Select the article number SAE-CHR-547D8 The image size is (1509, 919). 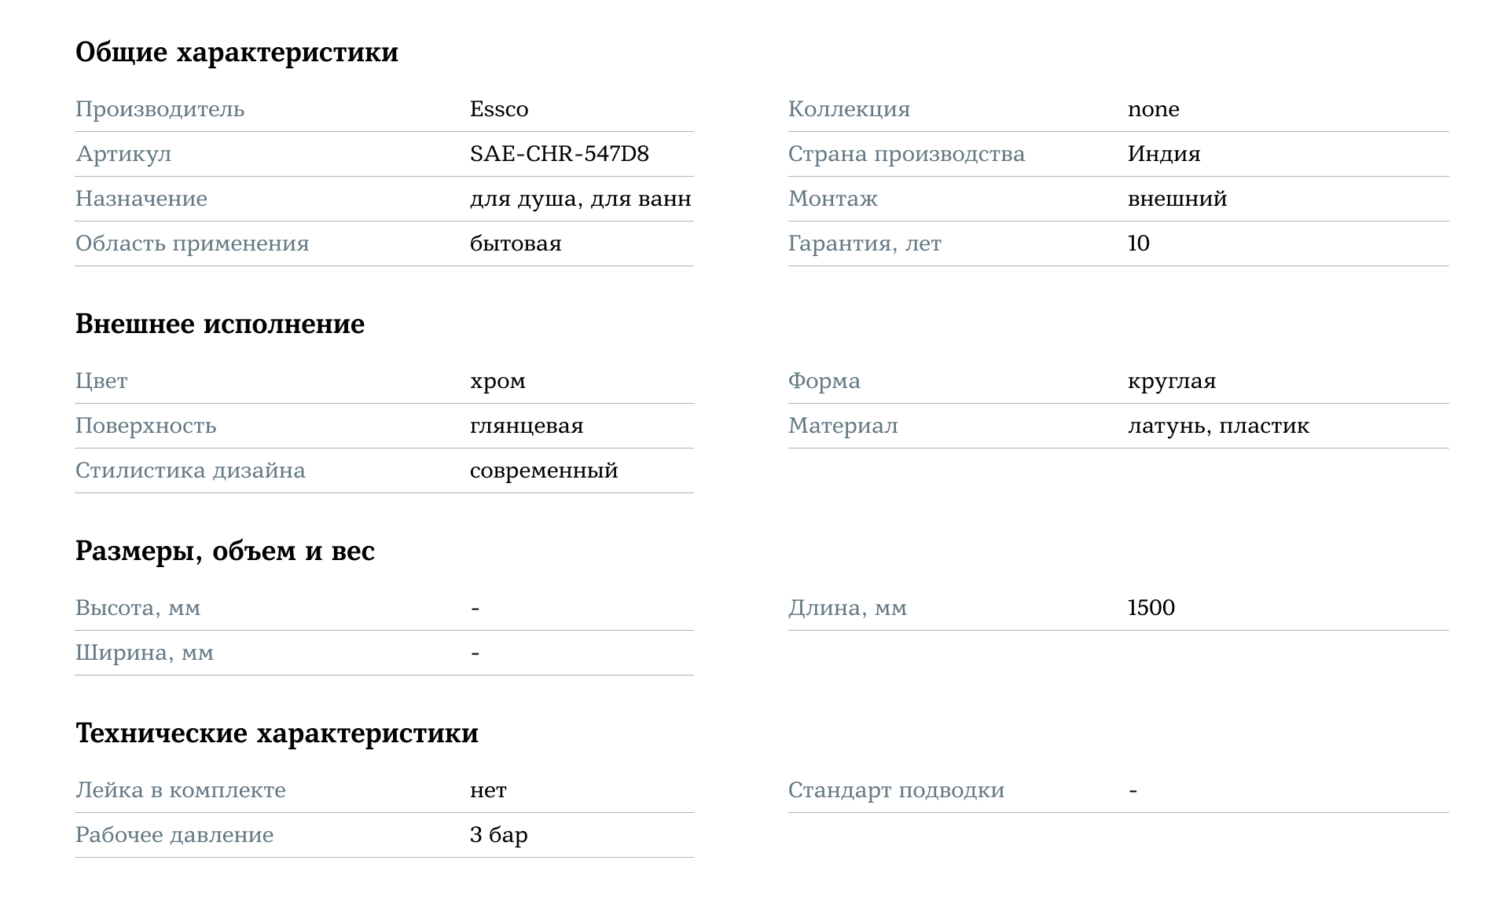click(559, 154)
